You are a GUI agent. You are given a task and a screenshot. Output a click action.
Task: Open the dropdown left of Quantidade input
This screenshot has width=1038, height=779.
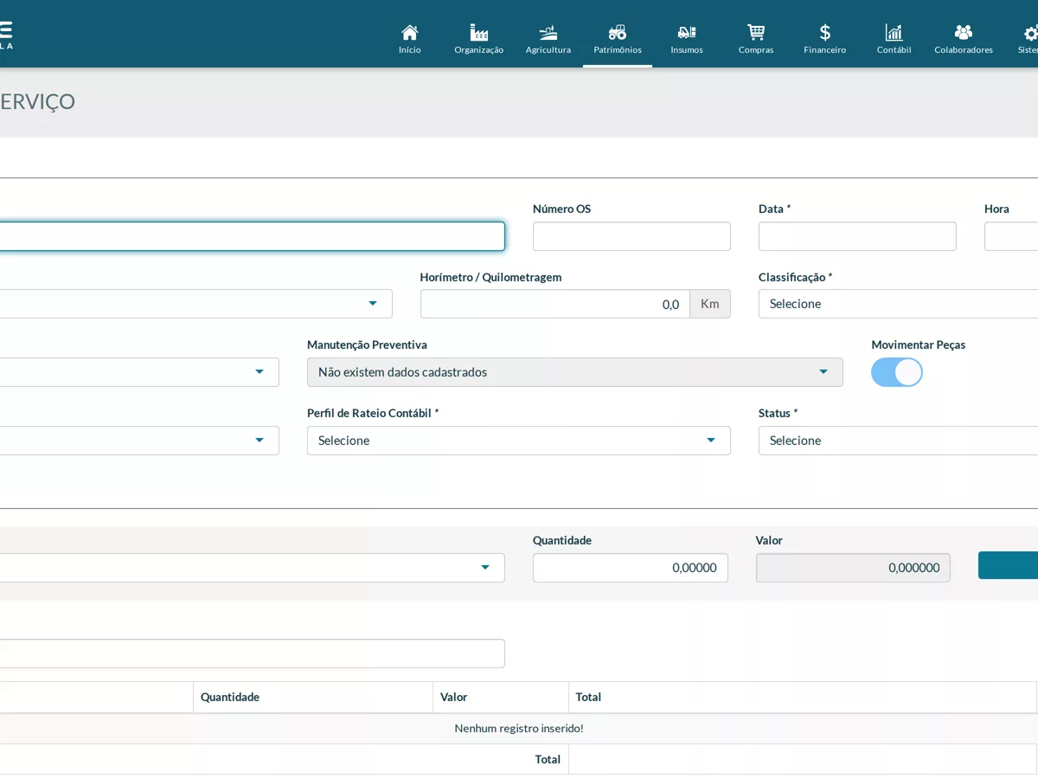252,568
